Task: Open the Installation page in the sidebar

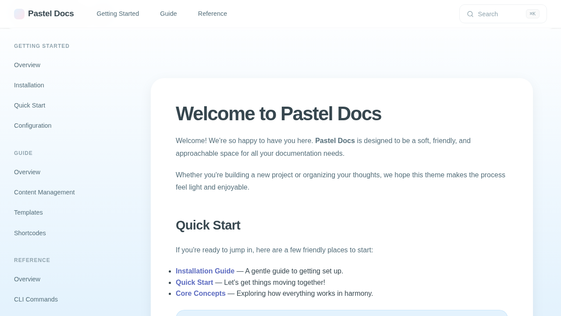Action: click(29, 85)
